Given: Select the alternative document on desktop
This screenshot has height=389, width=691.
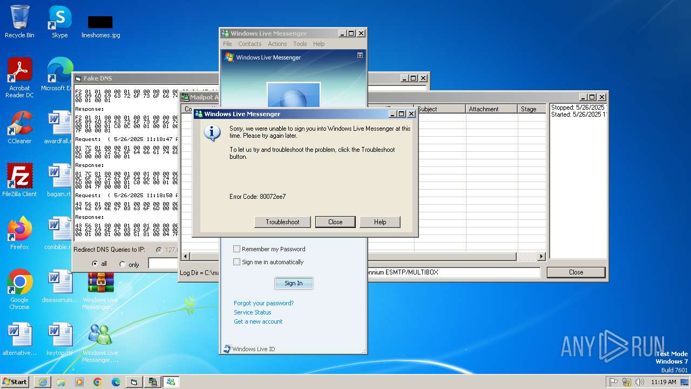Looking at the screenshot, I should [19, 339].
